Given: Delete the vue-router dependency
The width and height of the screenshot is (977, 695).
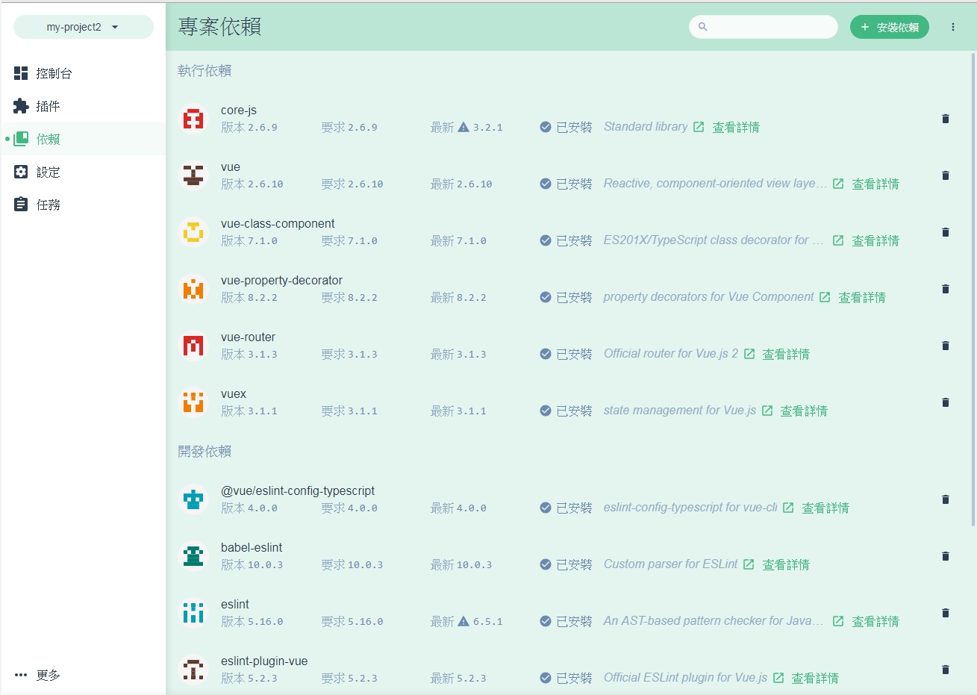Looking at the screenshot, I should 946,346.
